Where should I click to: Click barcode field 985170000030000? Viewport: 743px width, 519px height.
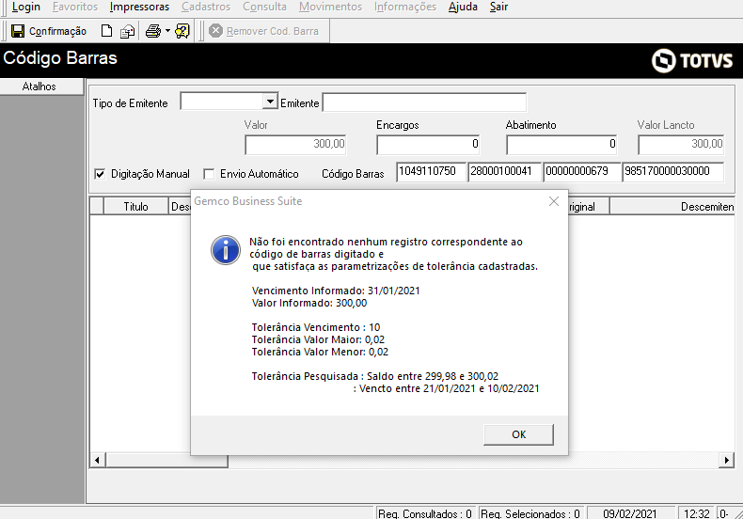click(672, 171)
